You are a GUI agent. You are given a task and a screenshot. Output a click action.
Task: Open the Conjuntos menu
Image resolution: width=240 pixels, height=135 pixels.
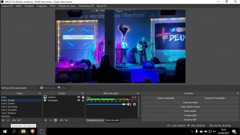42,6
